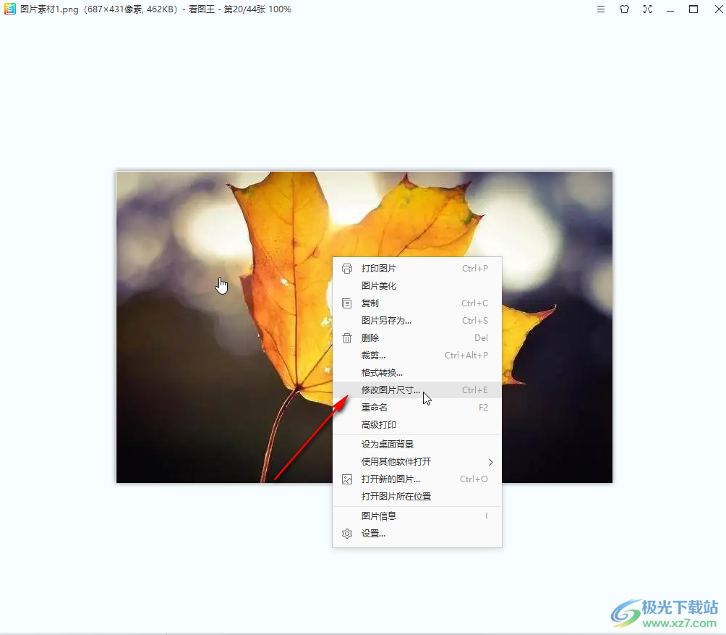Choose 图片另存为... menu entry
This screenshot has width=726, height=635.
417,321
